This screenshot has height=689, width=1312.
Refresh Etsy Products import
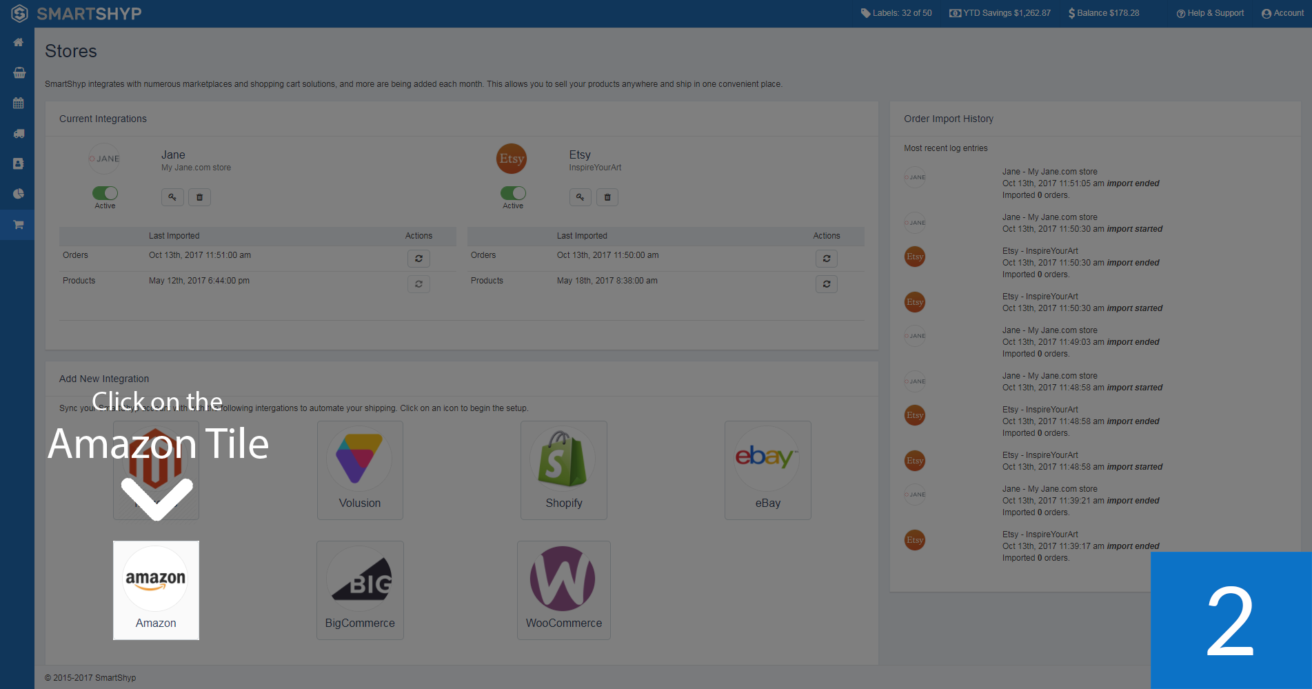(x=827, y=284)
